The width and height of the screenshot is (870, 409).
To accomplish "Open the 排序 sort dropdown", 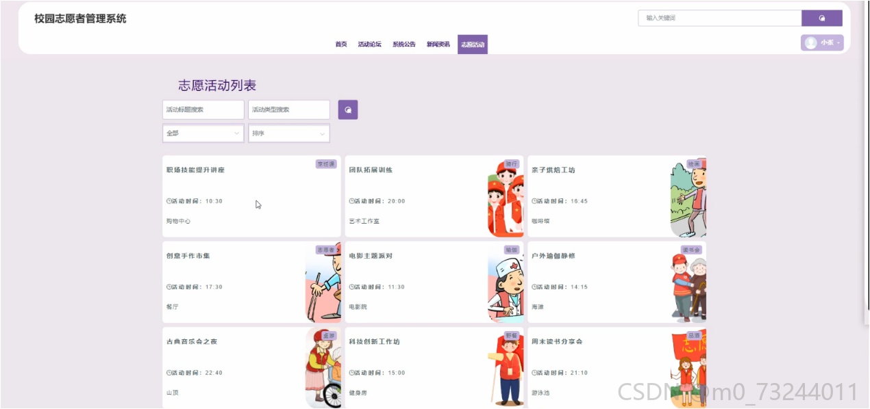I will (289, 133).
